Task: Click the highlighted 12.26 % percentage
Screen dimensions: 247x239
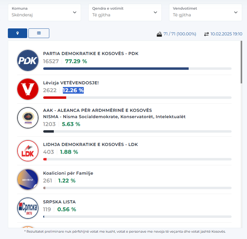Action: pos(73,90)
